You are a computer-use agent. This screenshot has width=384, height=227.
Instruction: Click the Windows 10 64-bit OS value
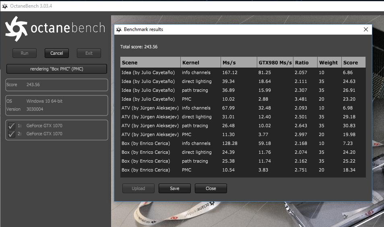pos(44,101)
